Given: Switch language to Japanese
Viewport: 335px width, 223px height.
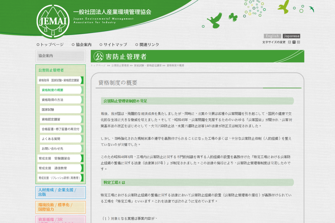Looking at the screenshot, I should pyautogui.click(x=291, y=36).
